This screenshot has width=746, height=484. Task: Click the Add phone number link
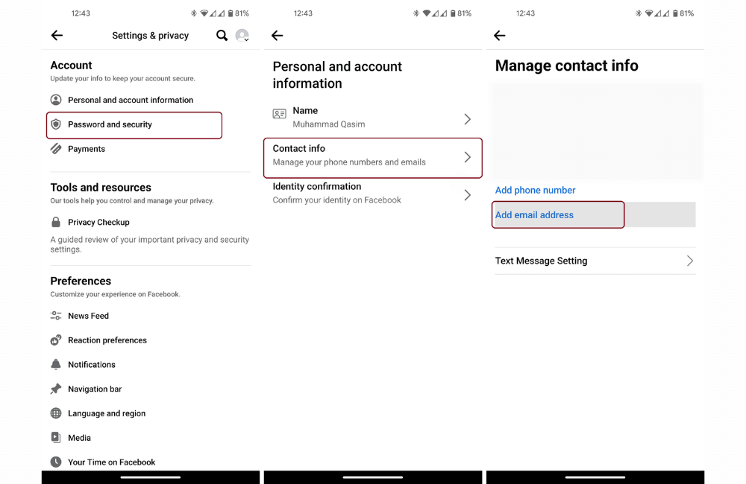535,190
